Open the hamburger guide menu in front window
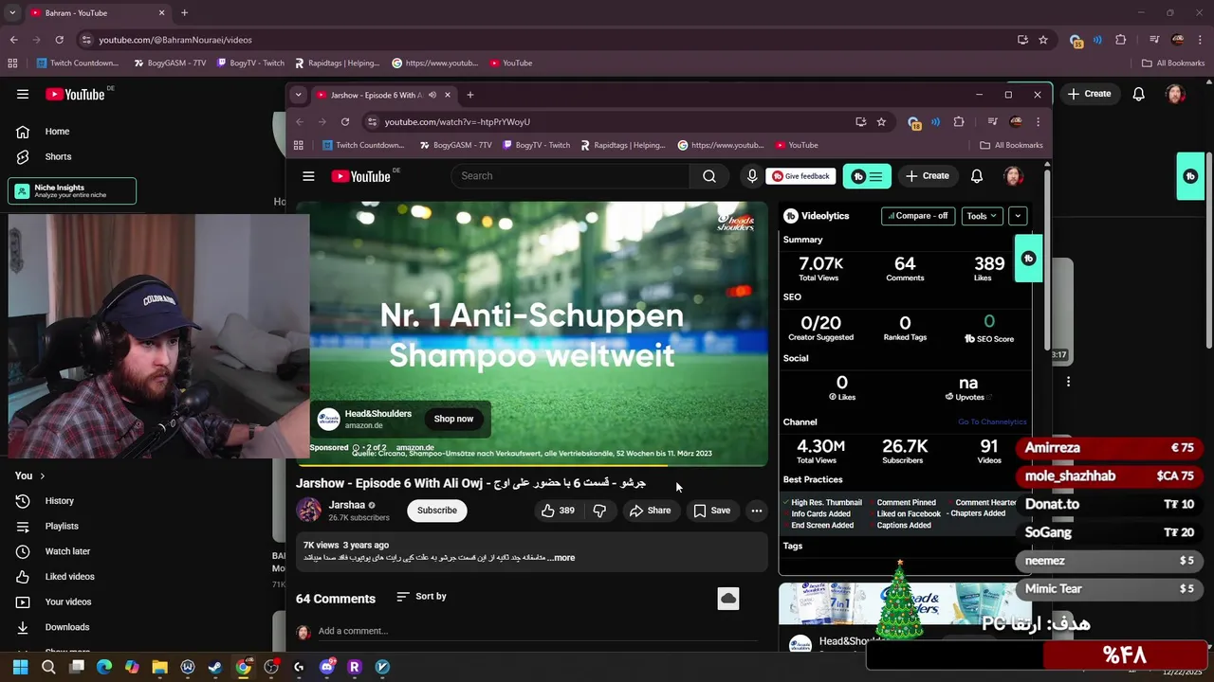Screen dimensions: 1214x682 308,176
